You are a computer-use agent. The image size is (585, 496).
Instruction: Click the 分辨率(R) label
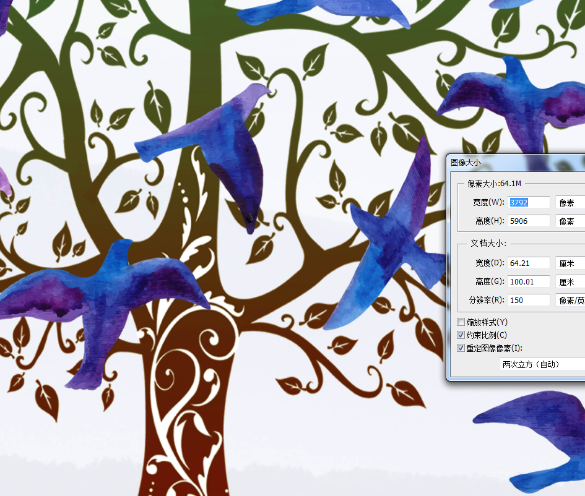point(487,301)
